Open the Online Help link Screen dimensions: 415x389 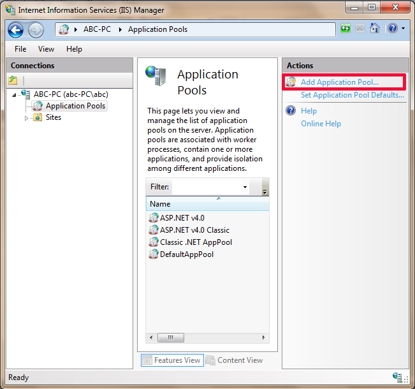point(321,124)
